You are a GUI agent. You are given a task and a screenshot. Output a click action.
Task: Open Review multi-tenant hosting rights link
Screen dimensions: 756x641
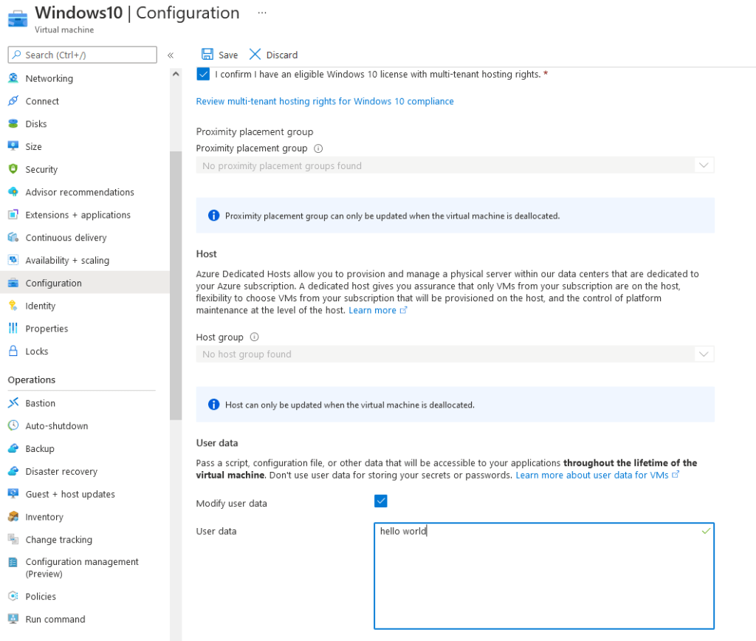pyautogui.click(x=325, y=101)
